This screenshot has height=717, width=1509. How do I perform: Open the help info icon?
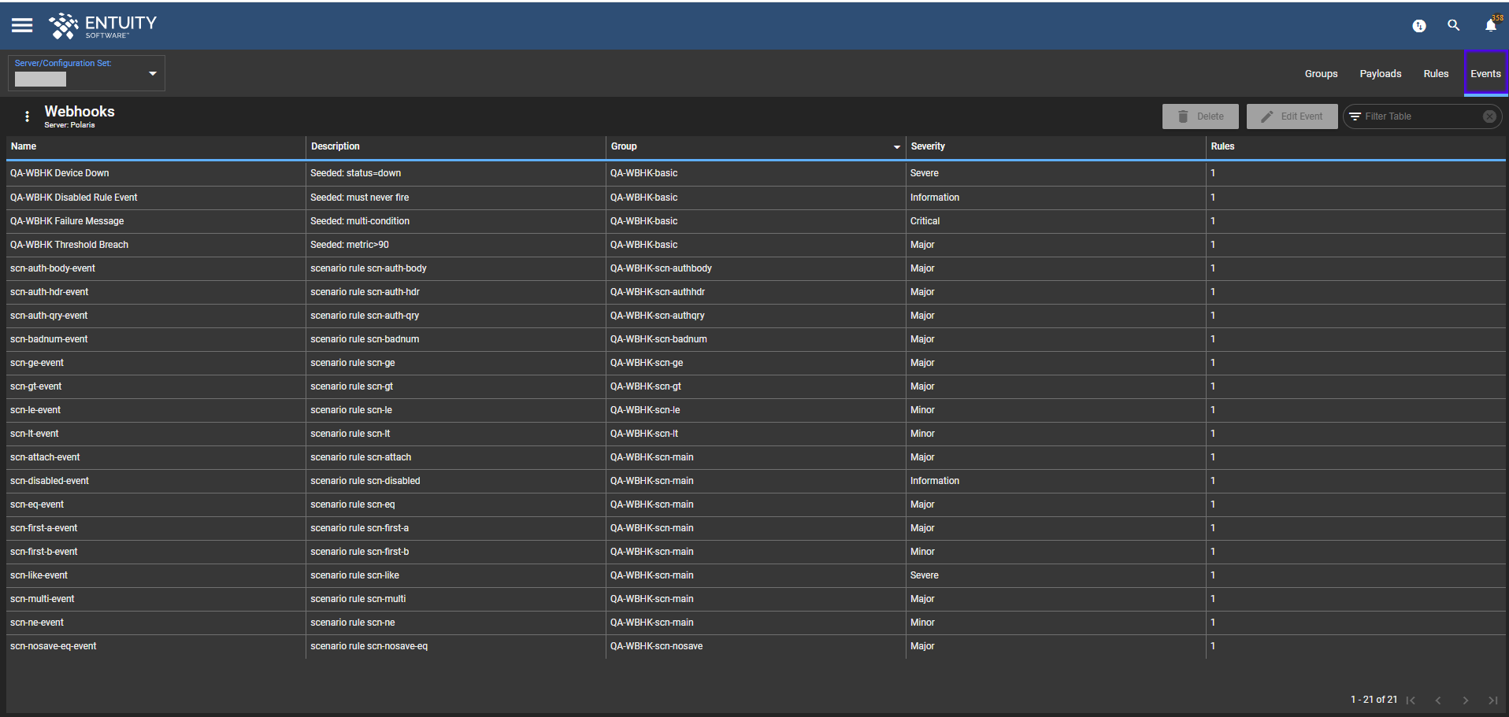tap(1418, 26)
